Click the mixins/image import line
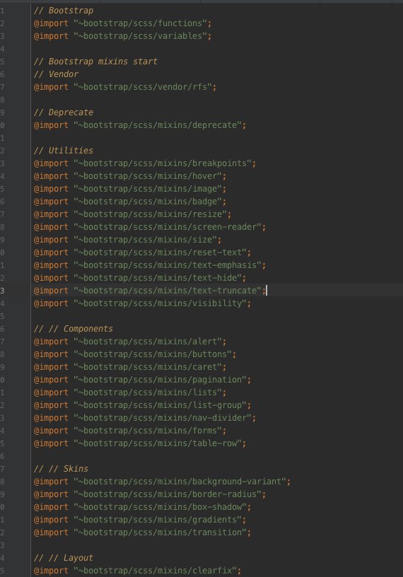This screenshot has width=403, height=577. [x=130, y=189]
